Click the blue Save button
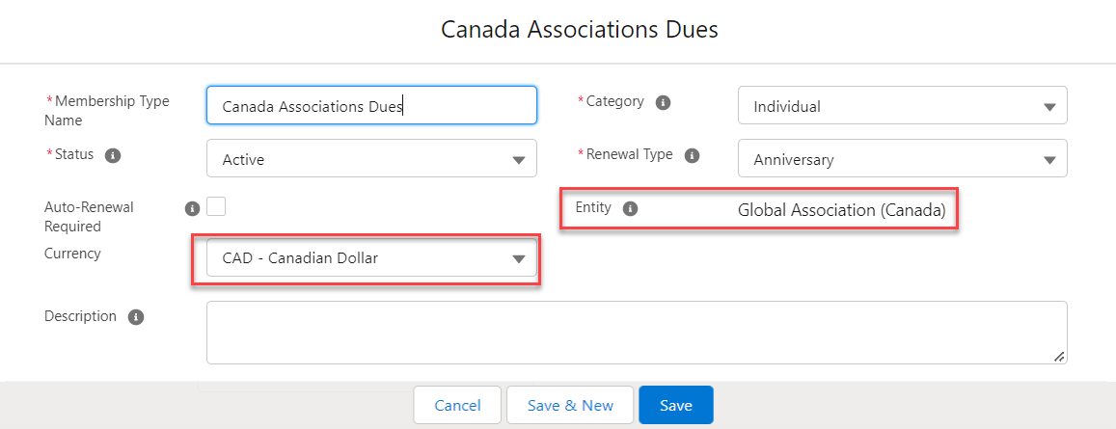Screen dimensions: 1116x429 675,406
